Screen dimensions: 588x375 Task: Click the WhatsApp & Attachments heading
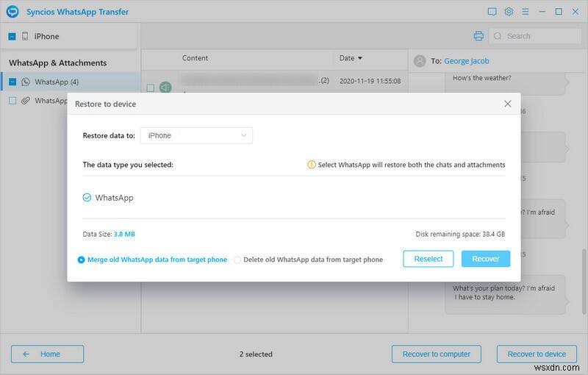pos(58,63)
